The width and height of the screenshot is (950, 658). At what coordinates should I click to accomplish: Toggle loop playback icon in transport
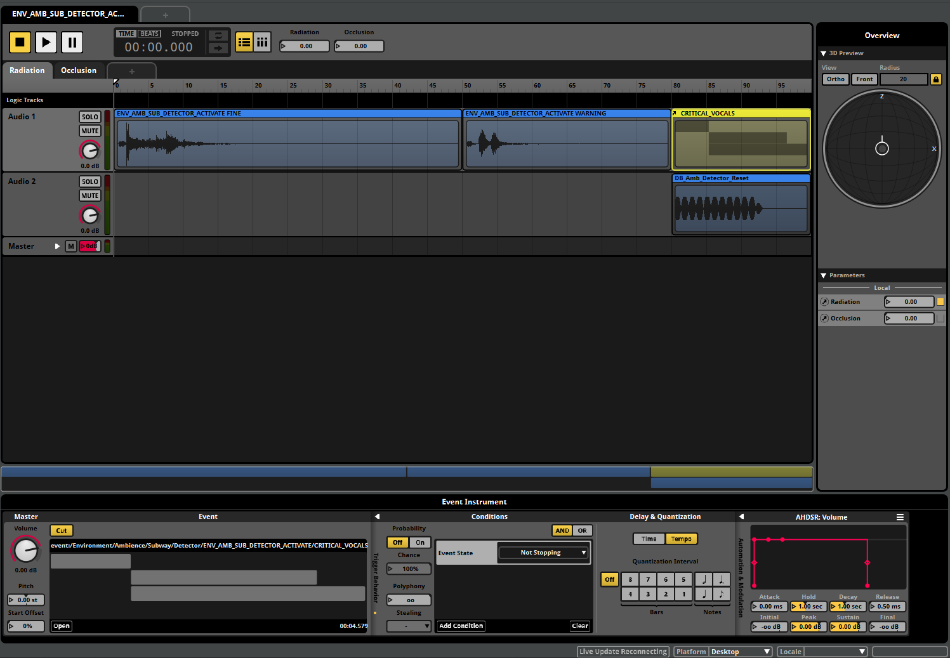(x=218, y=36)
